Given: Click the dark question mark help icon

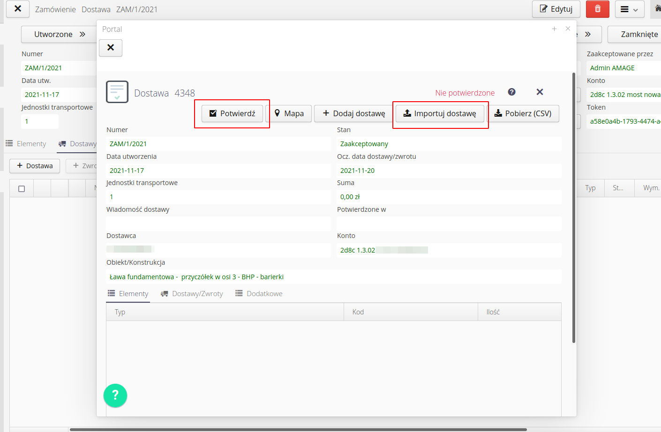Looking at the screenshot, I should (511, 92).
